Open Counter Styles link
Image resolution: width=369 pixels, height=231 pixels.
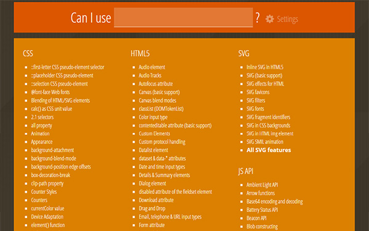point(44,192)
